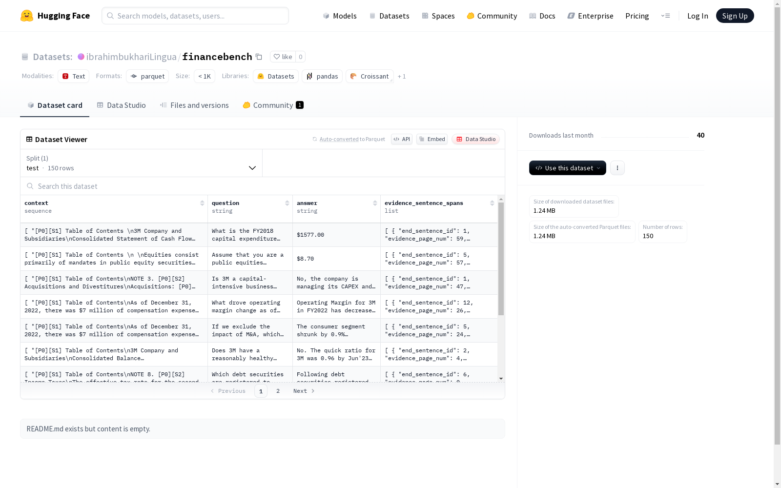Click the Croissant format badge
Viewport: 781px width, 488px height.
click(x=370, y=76)
